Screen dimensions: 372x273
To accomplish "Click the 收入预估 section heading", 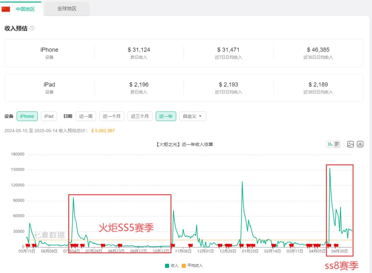I will click(16, 28).
